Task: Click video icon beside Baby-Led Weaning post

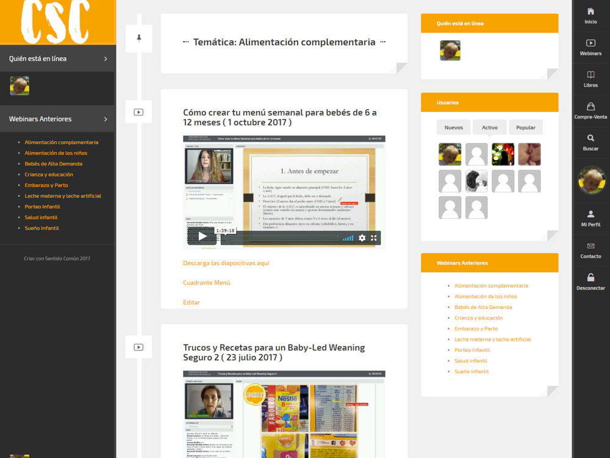Action: pos(138,347)
